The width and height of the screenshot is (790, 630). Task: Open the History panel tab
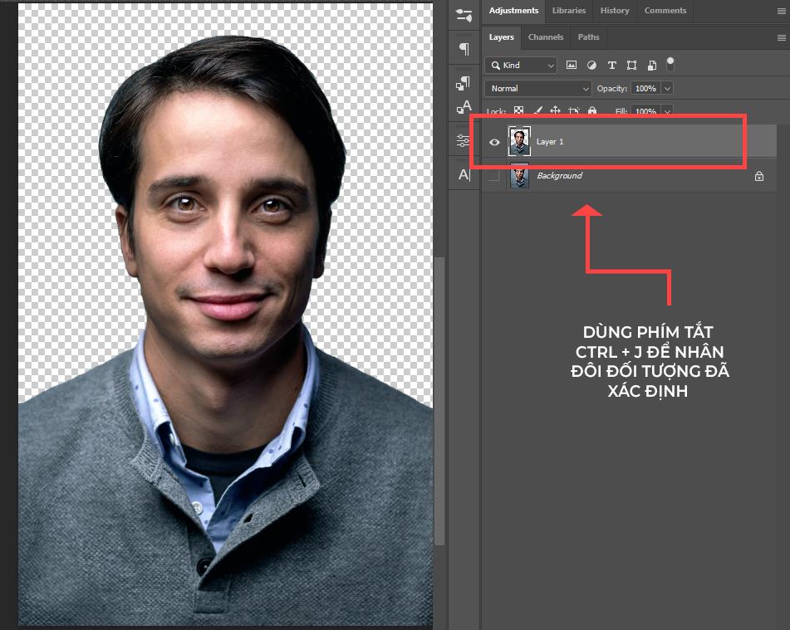click(614, 11)
